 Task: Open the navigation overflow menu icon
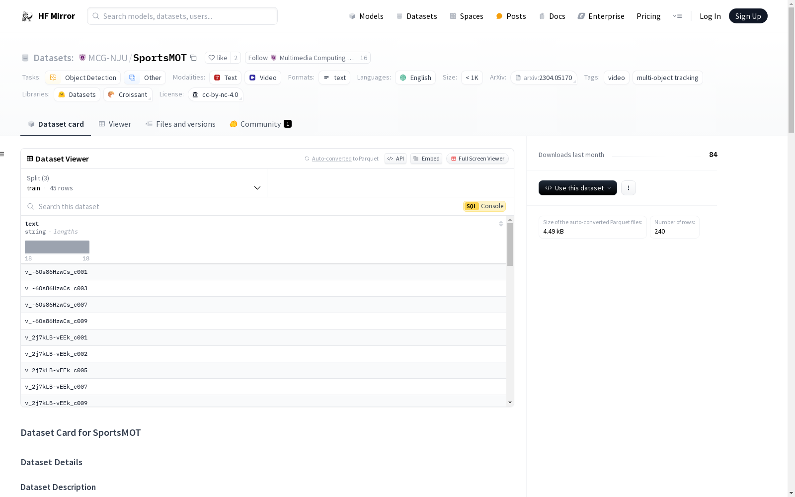pos(677,16)
